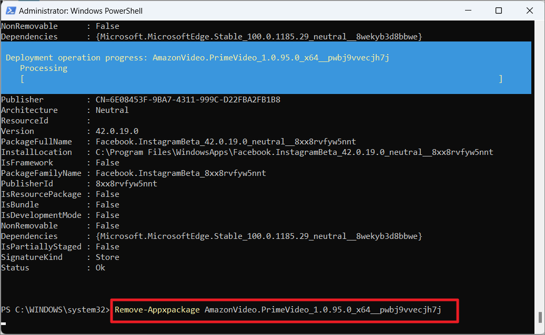The width and height of the screenshot is (545, 335).
Task: Click the PS C:\WINDOWS\system32> prompt
Action: pos(56,310)
